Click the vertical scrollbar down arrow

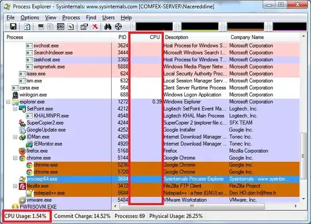pos(304,199)
